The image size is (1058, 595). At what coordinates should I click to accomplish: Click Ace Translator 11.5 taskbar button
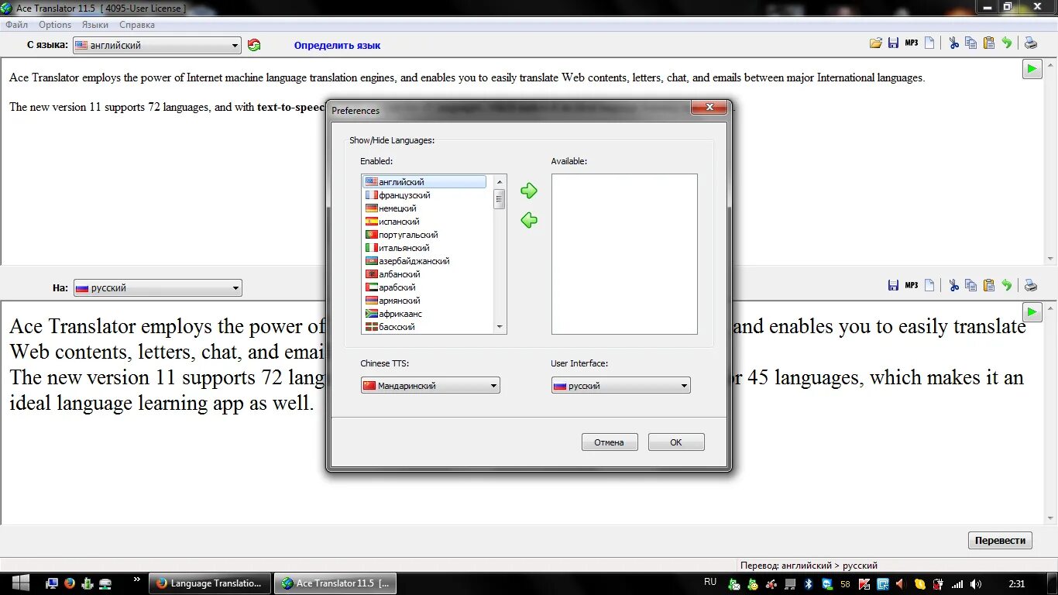pyautogui.click(x=335, y=583)
